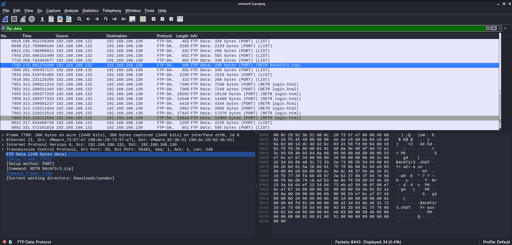Reload this capture file
Viewport: 512px width, 245px height.
click(x=69, y=19)
